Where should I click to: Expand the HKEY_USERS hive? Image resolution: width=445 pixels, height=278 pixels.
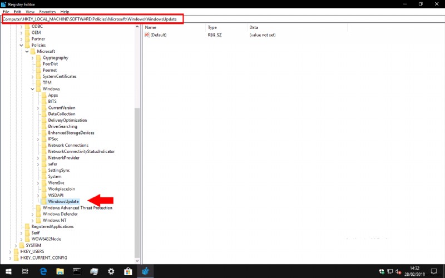click(x=10, y=252)
